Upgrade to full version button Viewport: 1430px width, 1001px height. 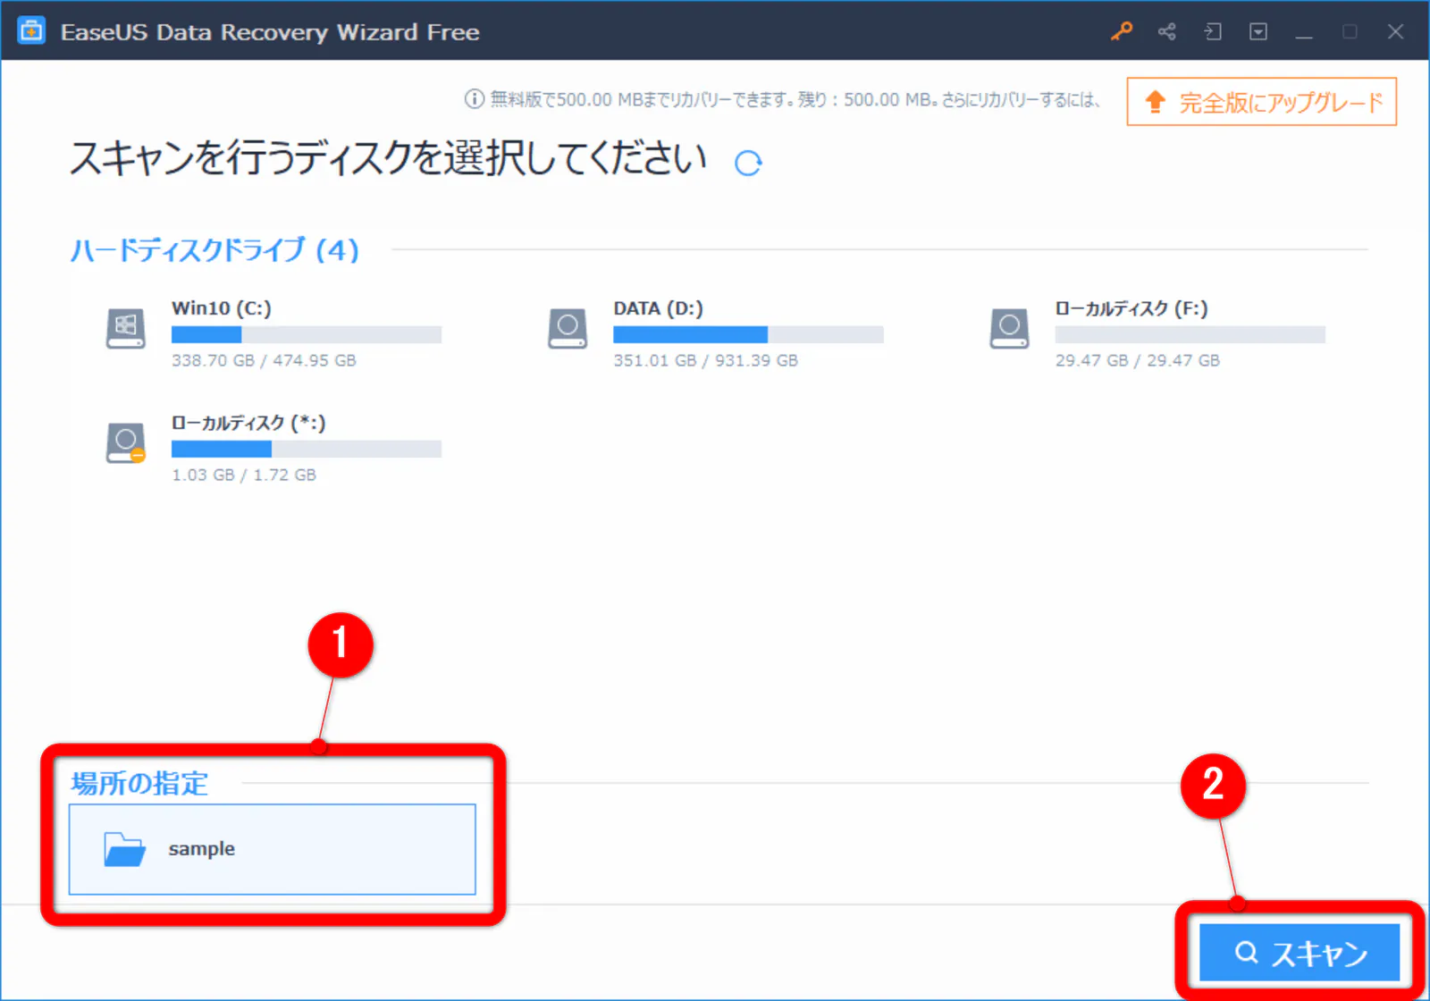(x=1261, y=102)
